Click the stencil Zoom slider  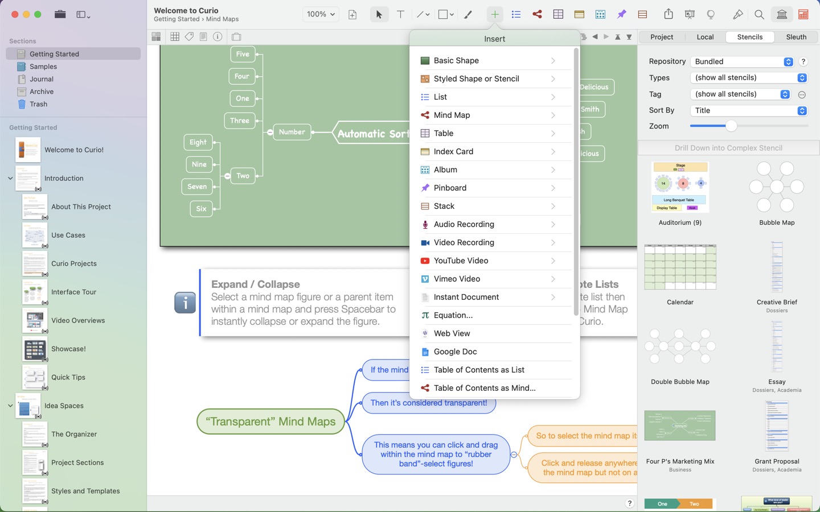pos(731,126)
